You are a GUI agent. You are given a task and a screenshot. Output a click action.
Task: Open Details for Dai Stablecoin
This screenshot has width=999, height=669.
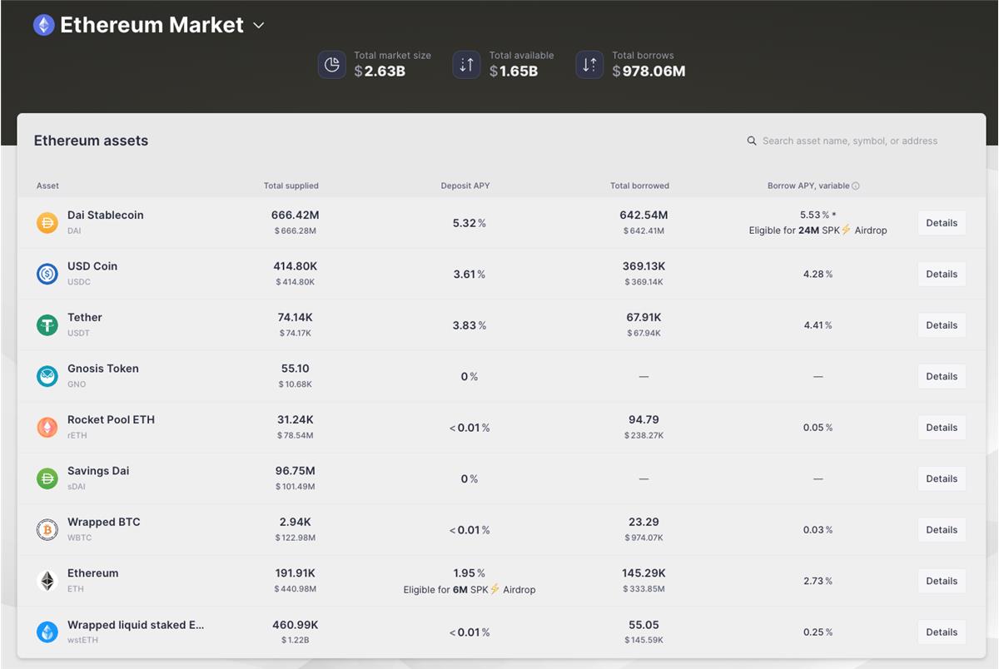942,223
